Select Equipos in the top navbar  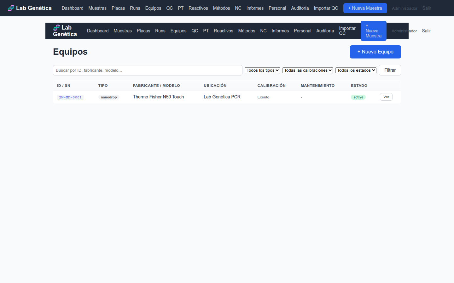pos(153,8)
